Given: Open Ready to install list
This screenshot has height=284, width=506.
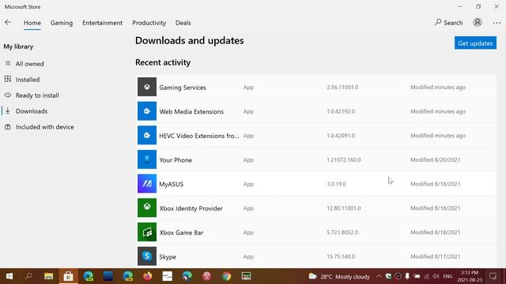Looking at the screenshot, I should tap(37, 95).
